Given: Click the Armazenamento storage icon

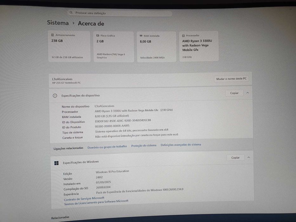Looking at the screenshot, I should [x=53, y=35].
